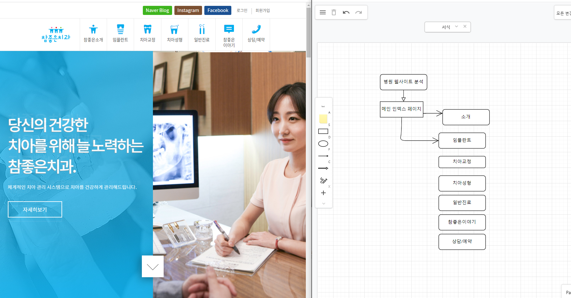Click the 회원가입 link
This screenshot has height=298, width=571.
click(x=263, y=10)
